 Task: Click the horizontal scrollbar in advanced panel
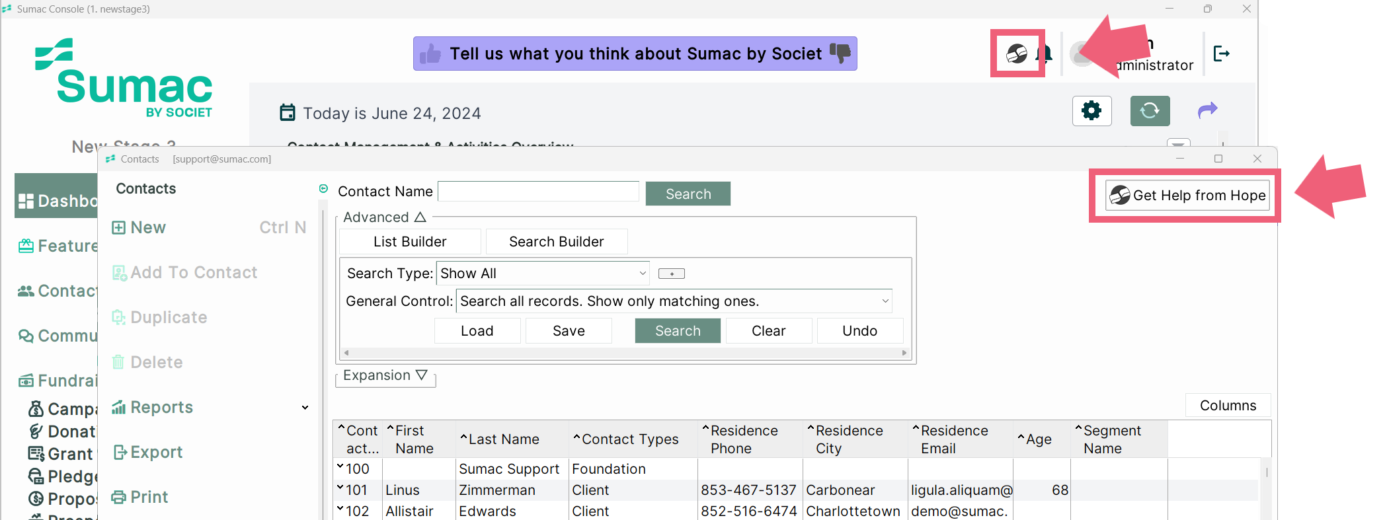(625, 353)
